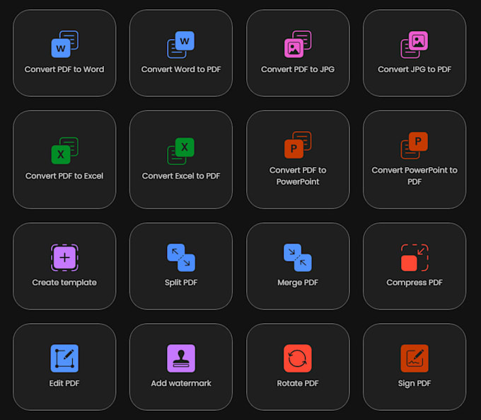This screenshot has height=420, width=481.
Task: Click the blue Edit PDF pencil icon
Action: 64,358
